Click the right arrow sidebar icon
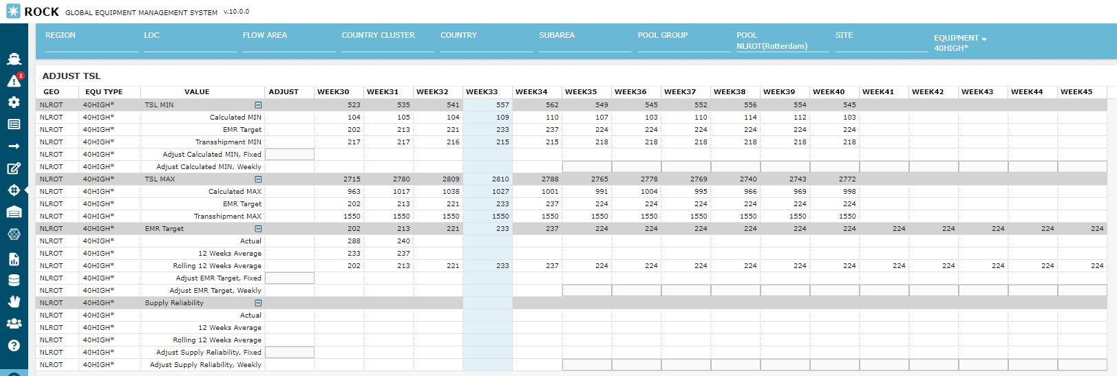This screenshot has height=376, width=1117. pyautogui.click(x=14, y=146)
